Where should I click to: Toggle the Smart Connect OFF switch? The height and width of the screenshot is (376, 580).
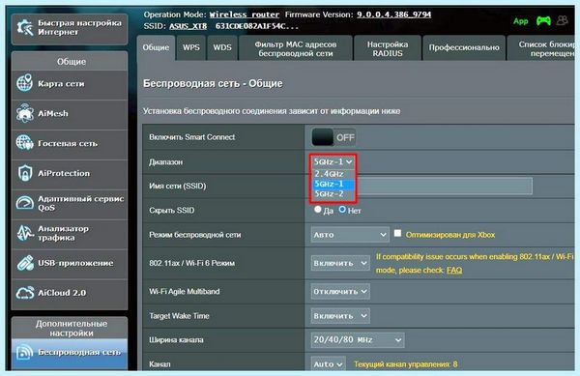[x=333, y=137]
